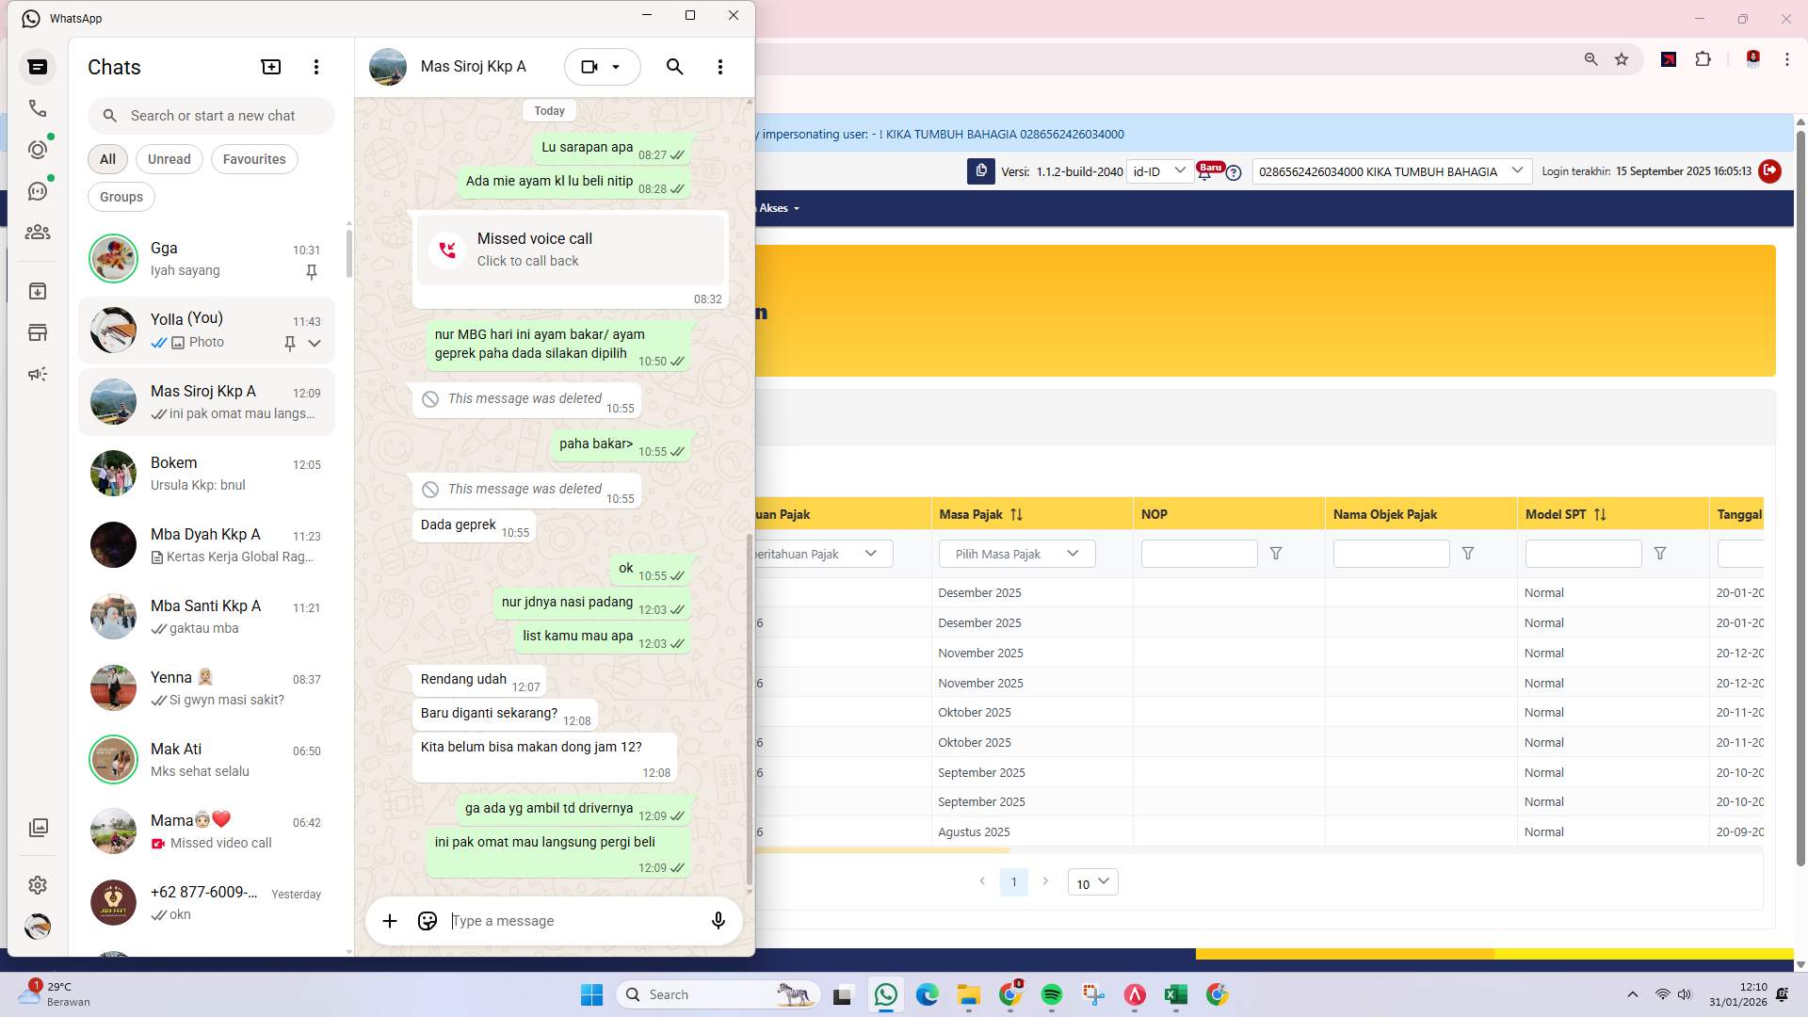Pin or unpin the Gga chat
Image resolution: width=1808 pixels, height=1017 pixels.
(311, 272)
